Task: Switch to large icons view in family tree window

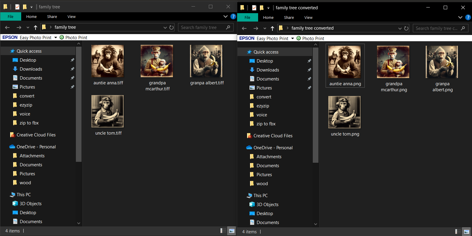Action: (232, 231)
